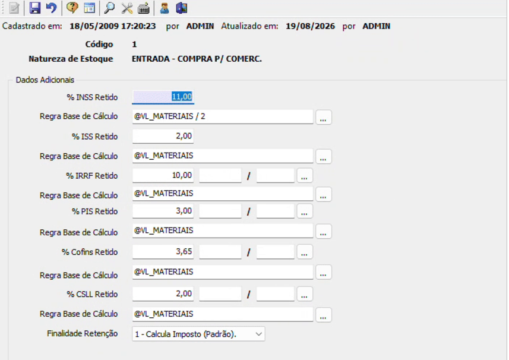Screen dimensions: 509x360
Task: Click the % CSLL Retido field showing 2,00
Action: pos(163,294)
